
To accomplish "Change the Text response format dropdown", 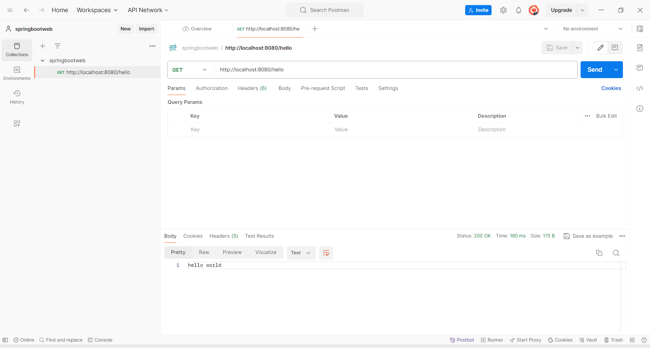I will pos(301,253).
